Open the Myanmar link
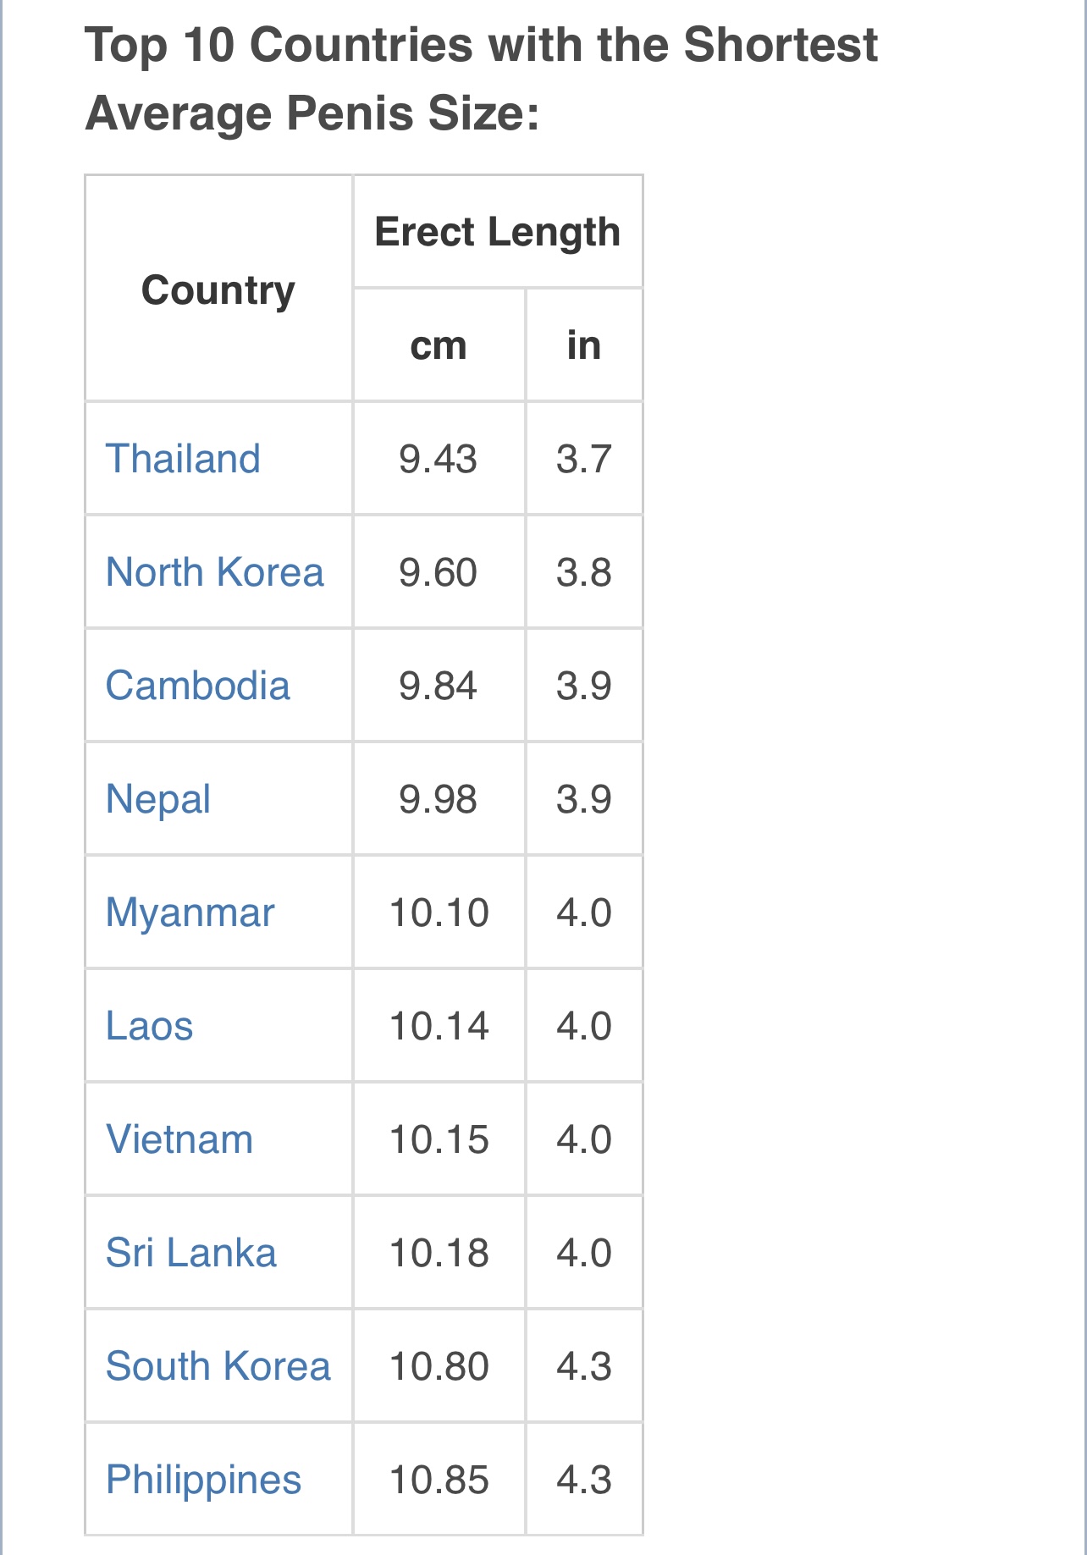 pyautogui.click(x=190, y=913)
